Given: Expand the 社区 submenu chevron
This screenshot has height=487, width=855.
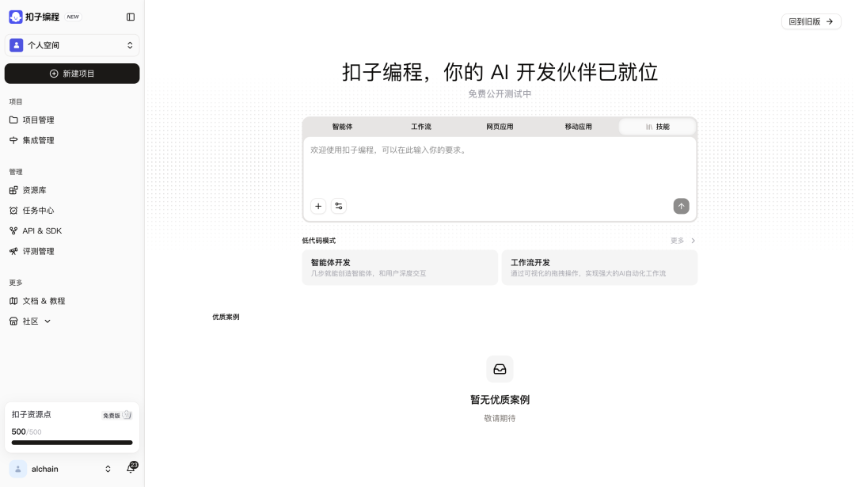Looking at the screenshot, I should click(47, 321).
